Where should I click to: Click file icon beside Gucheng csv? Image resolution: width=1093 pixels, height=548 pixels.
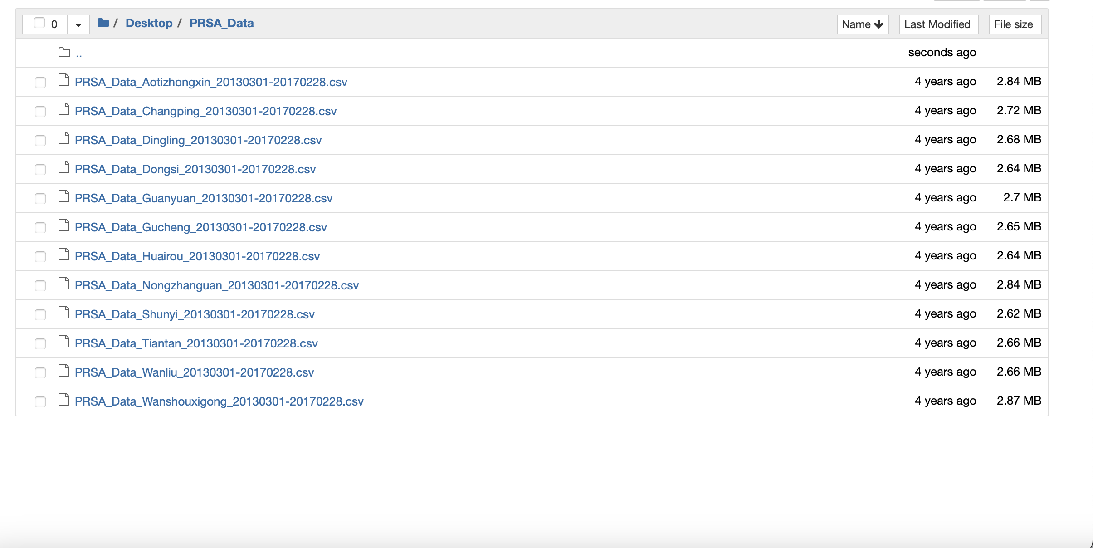pyautogui.click(x=64, y=226)
